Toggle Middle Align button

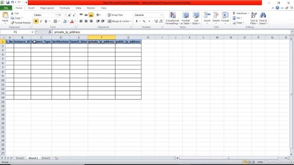[86, 15]
